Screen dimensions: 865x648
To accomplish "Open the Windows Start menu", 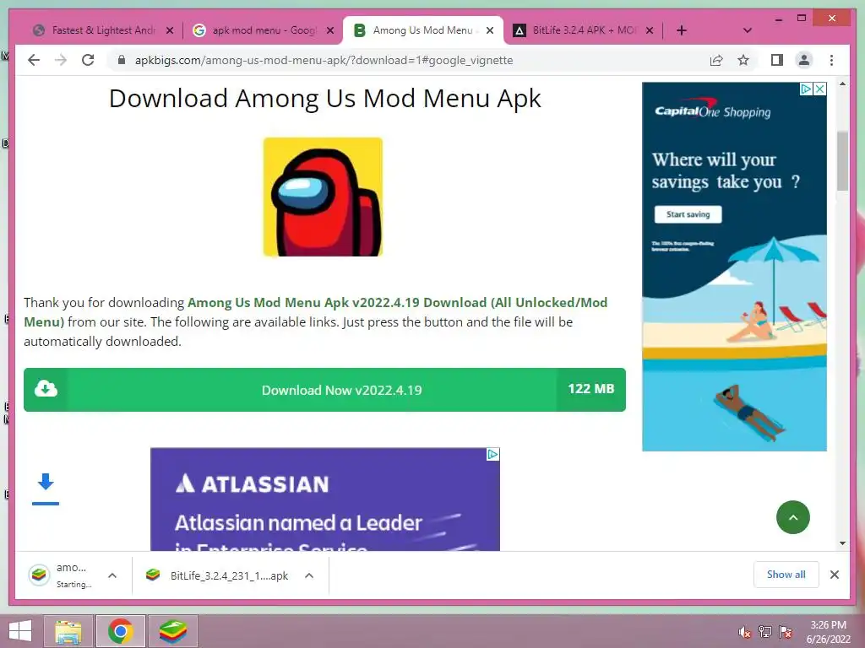I will [20, 631].
